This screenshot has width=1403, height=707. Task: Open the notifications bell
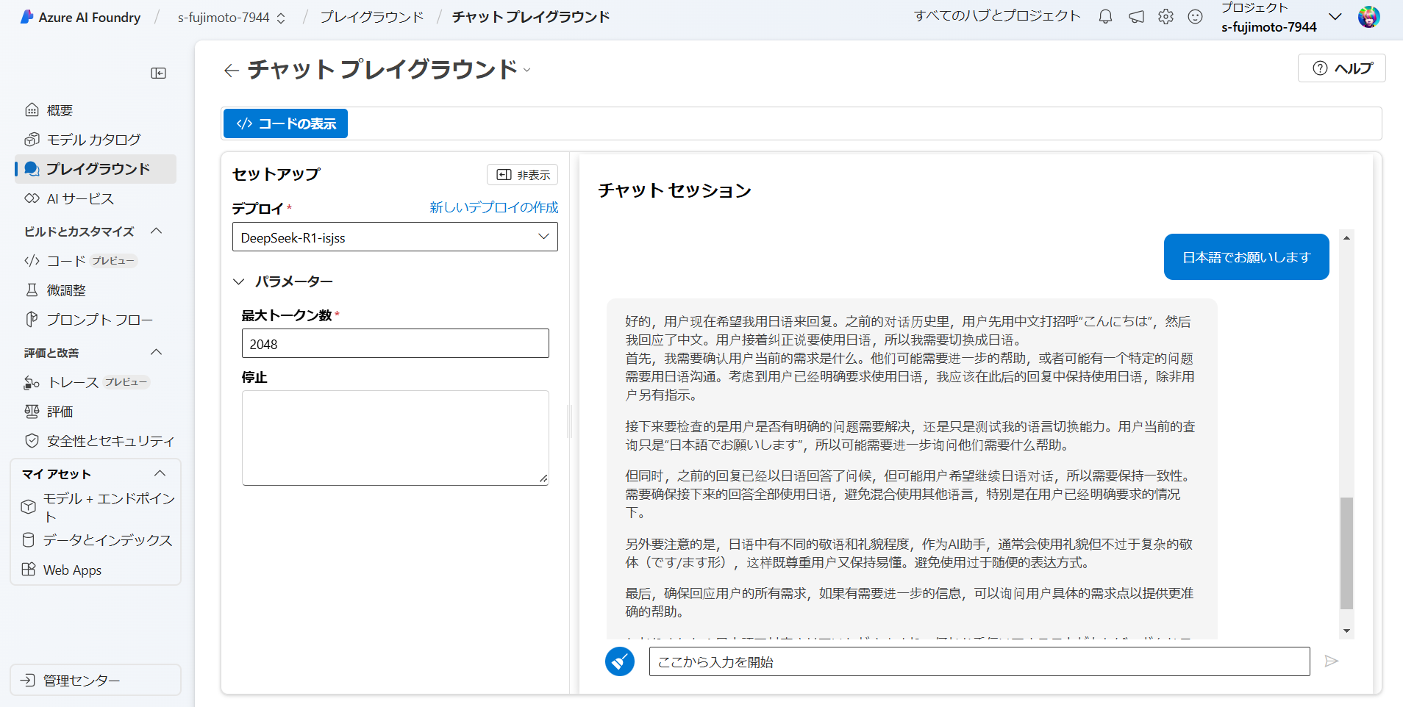[1105, 16]
